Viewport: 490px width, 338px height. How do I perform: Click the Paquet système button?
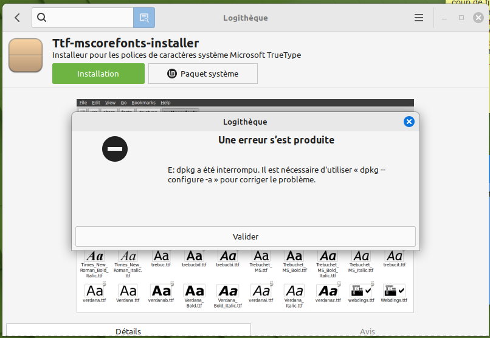203,74
